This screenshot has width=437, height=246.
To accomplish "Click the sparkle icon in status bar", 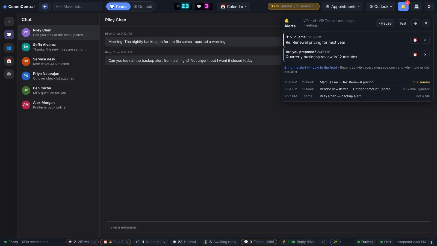I will point(335,242).
